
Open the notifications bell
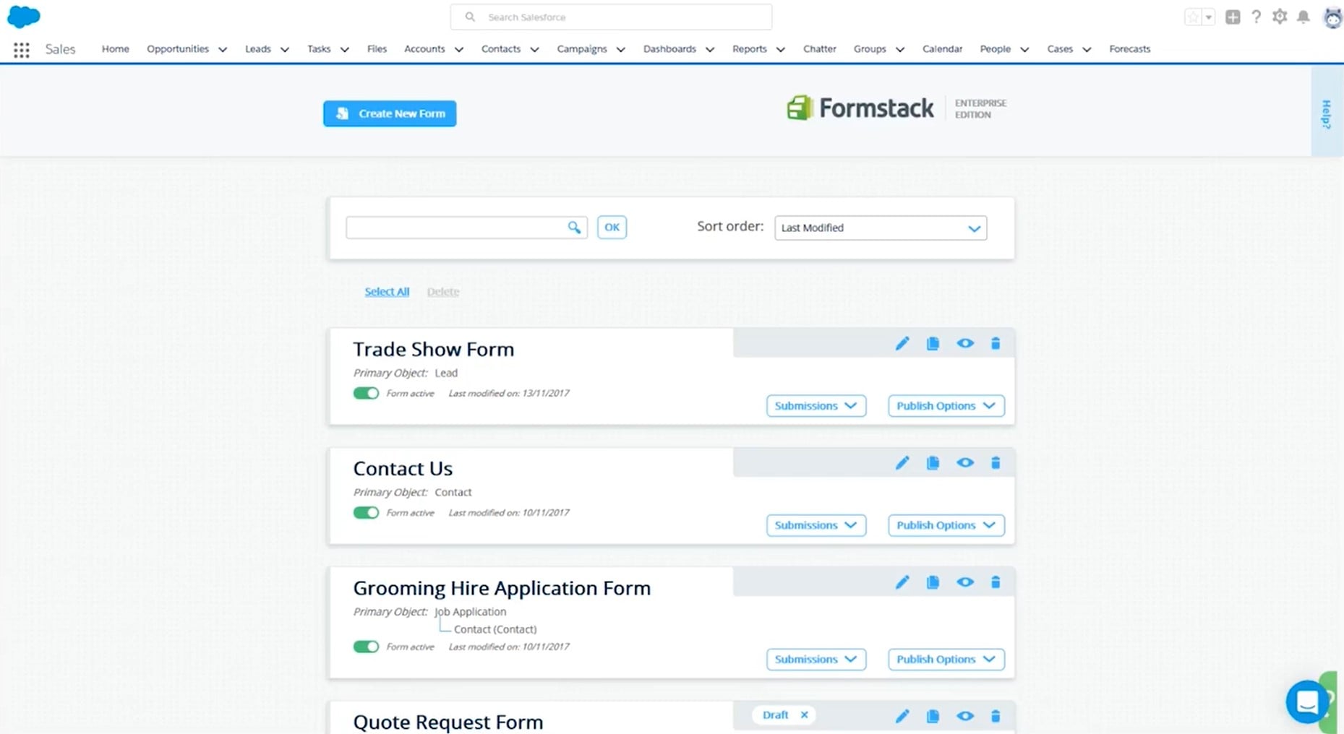1303,17
